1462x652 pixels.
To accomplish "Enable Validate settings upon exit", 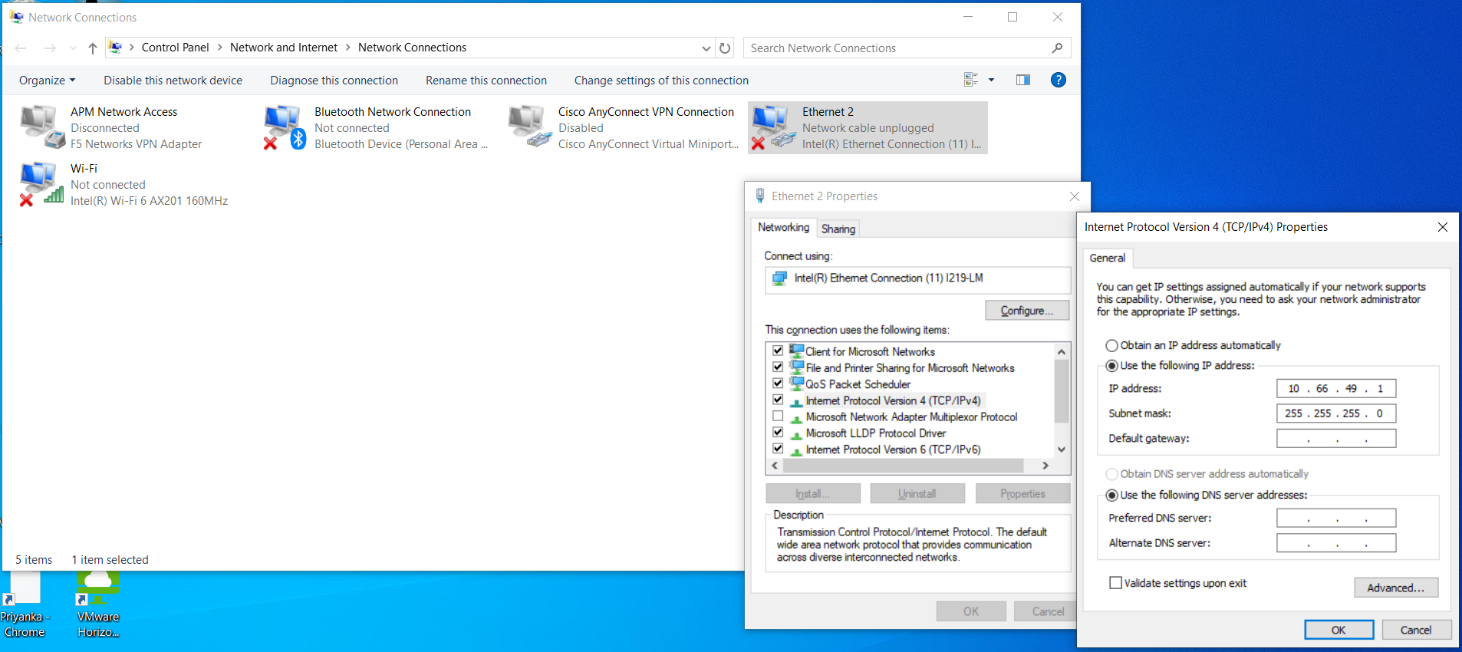I will pyautogui.click(x=1116, y=583).
